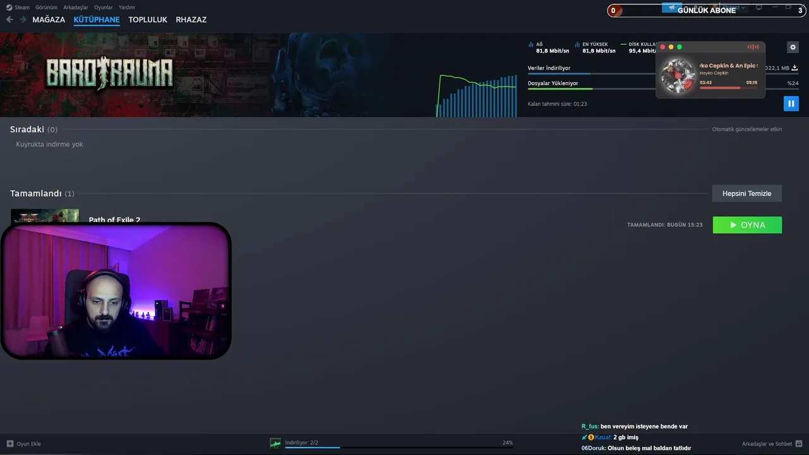Click the waveform icon on music widget

pyautogui.click(x=753, y=47)
